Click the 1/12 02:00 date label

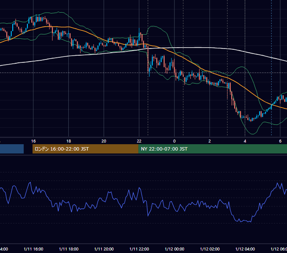[210, 249]
